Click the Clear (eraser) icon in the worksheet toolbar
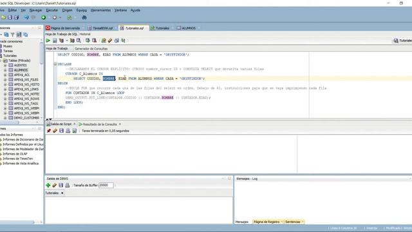 [x=110, y=41]
